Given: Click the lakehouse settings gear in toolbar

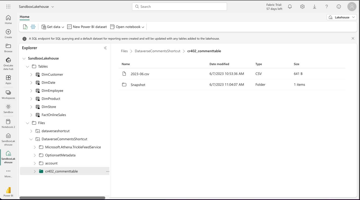Looking at the screenshot, I should (33, 27).
